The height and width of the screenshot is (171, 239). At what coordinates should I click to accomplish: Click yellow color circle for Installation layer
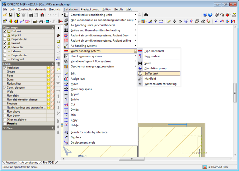[x=49, y=68]
